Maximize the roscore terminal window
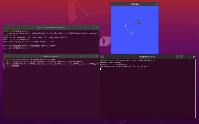Viewport: 199px width, 124px height. click(93, 28)
